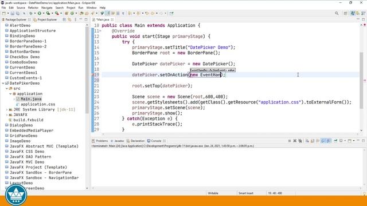Click Next Annotation icon
367x206 pixels.
point(130,13)
